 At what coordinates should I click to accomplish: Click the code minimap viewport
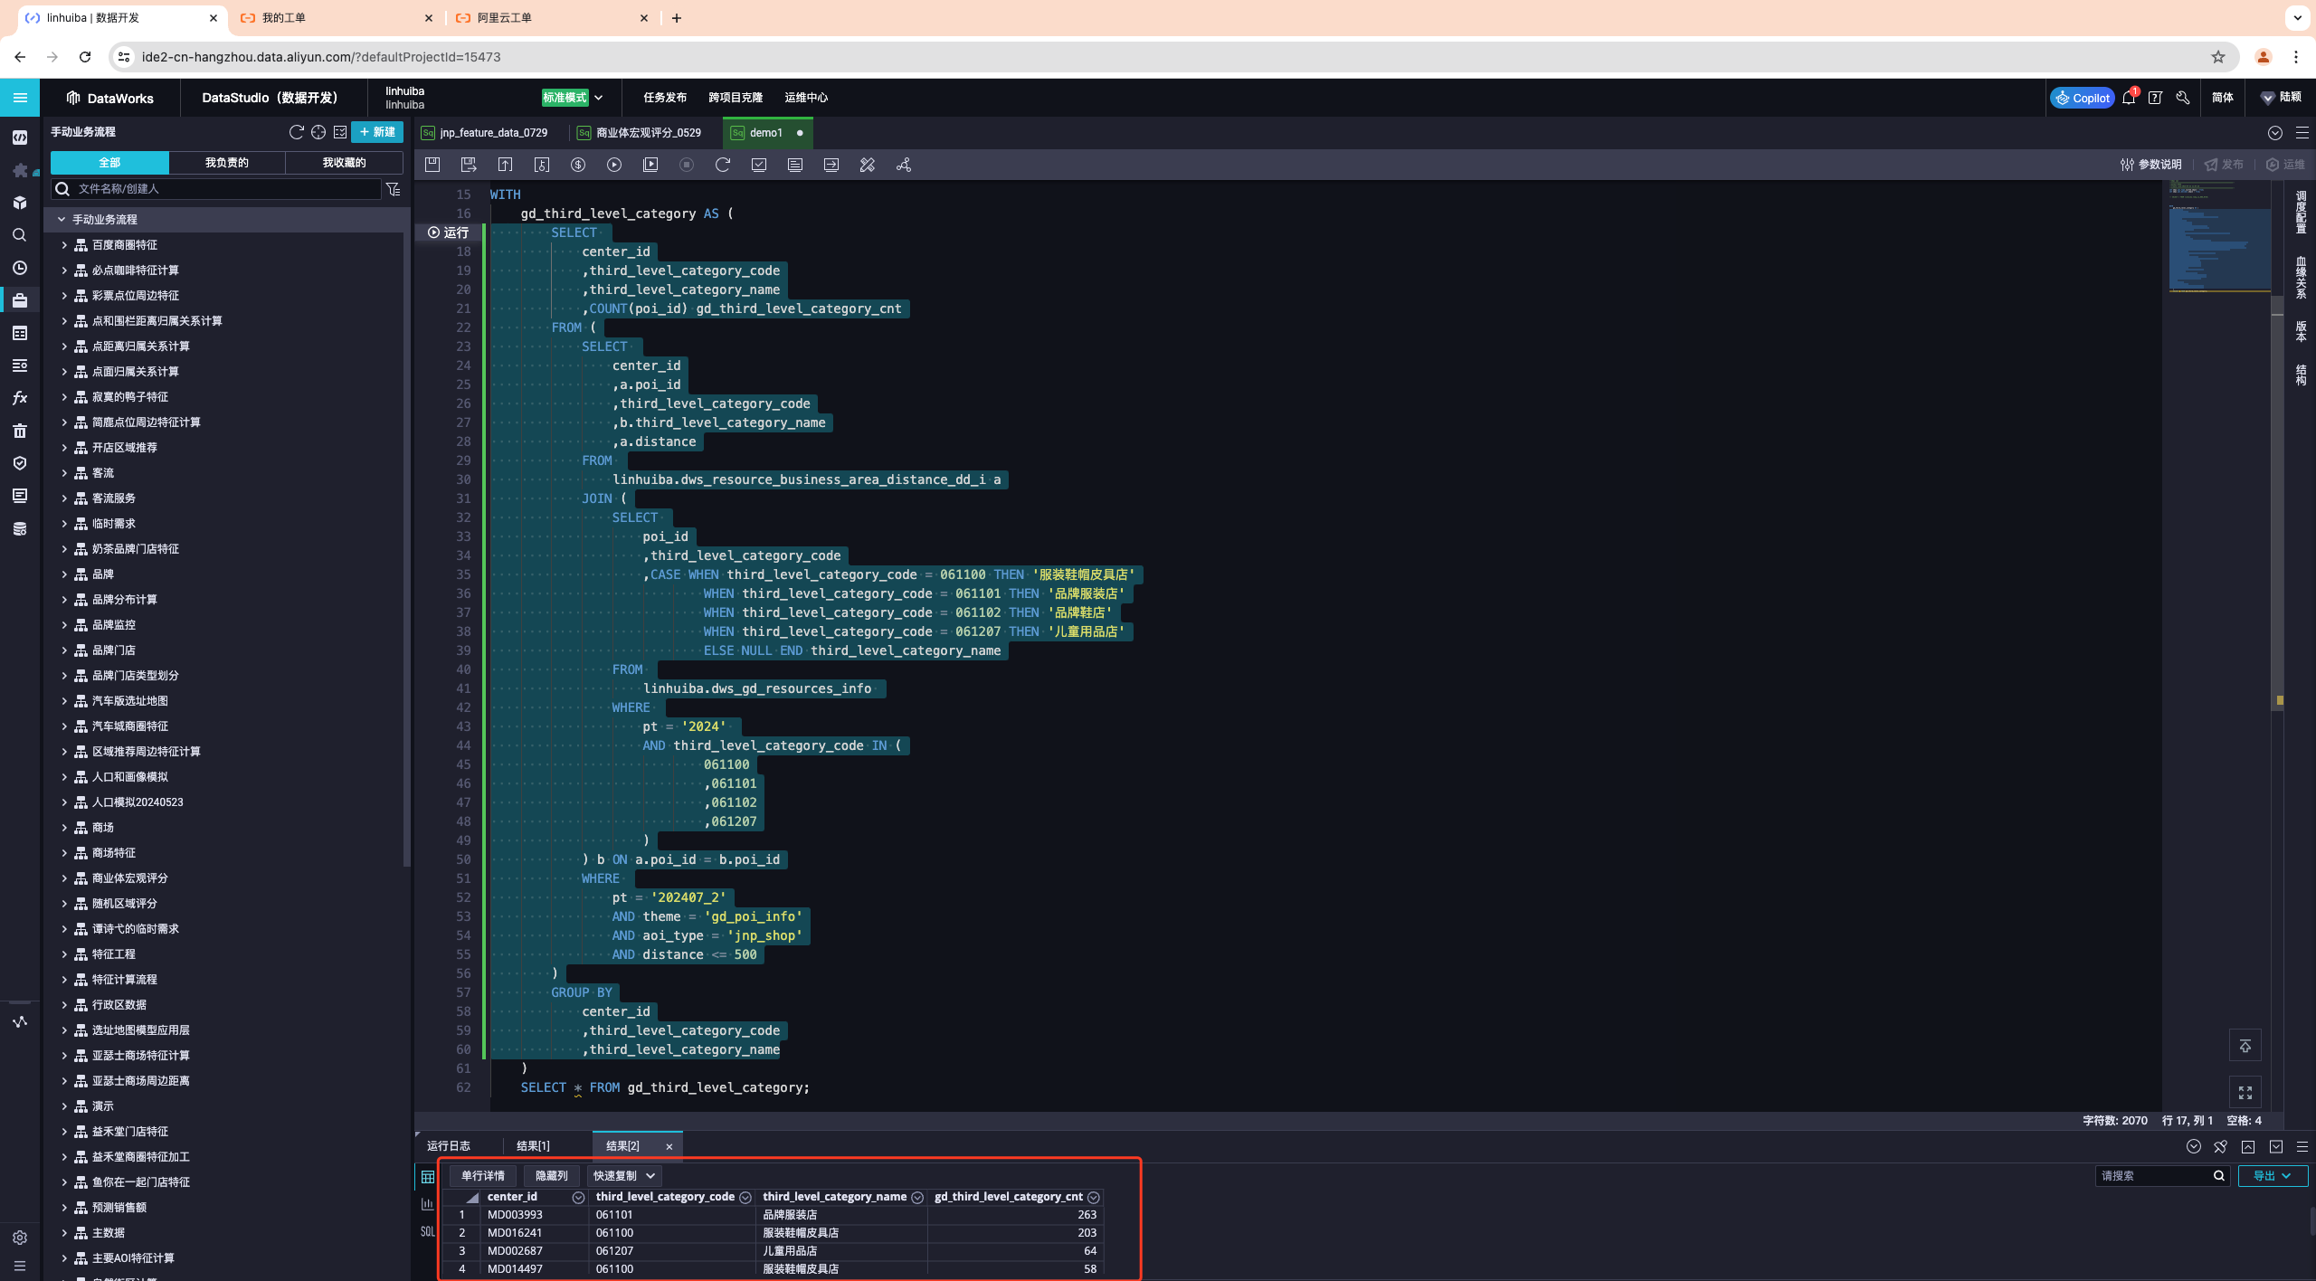tap(2219, 250)
